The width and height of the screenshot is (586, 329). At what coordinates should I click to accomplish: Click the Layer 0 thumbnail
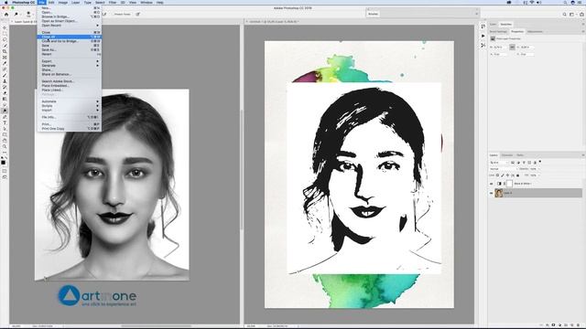[x=498, y=193]
